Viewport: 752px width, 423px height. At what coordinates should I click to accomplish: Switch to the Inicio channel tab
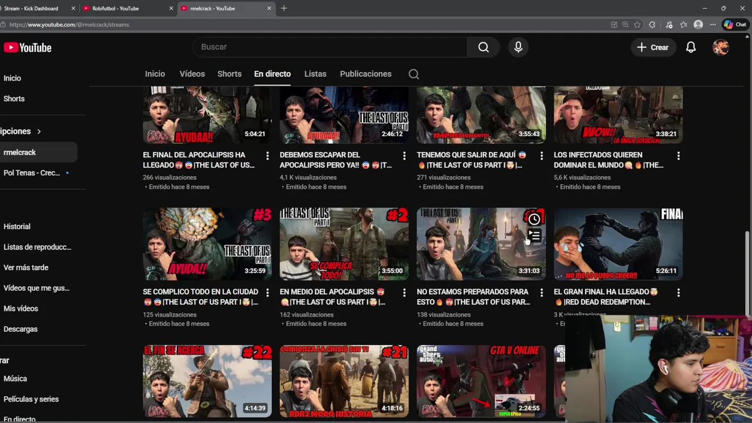pos(155,74)
